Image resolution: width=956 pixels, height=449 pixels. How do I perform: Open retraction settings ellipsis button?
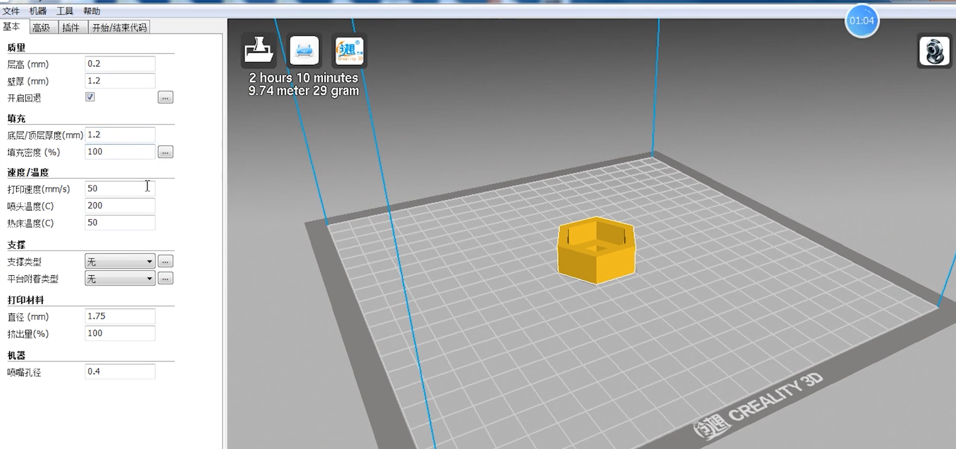pos(165,98)
